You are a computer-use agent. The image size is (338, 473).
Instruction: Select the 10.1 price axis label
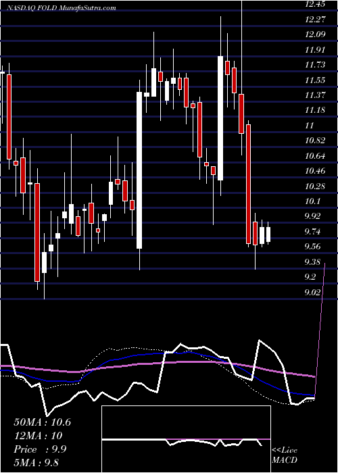click(313, 201)
